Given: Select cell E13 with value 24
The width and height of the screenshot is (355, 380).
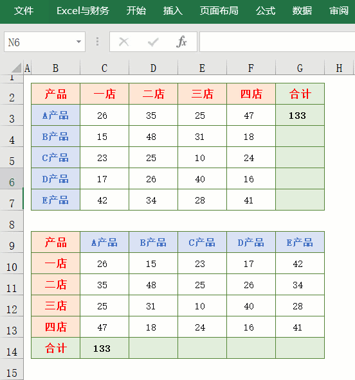Looking at the screenshot, I should 202,327.
